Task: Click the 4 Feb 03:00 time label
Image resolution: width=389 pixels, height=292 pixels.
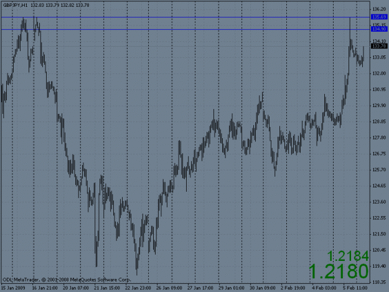Action: (x=324, y=288)
